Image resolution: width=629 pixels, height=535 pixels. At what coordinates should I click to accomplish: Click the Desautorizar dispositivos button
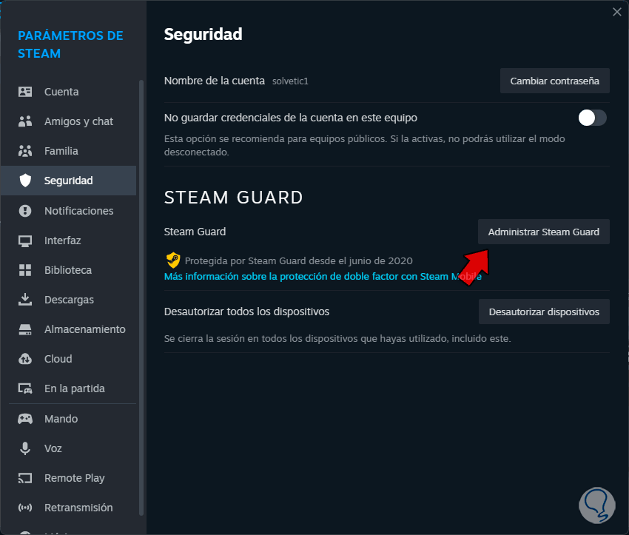(x=544, y=312)
